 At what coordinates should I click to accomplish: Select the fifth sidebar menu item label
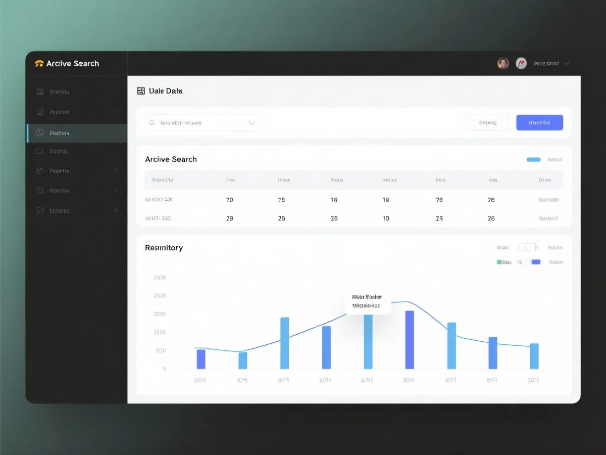click(60, 171)
